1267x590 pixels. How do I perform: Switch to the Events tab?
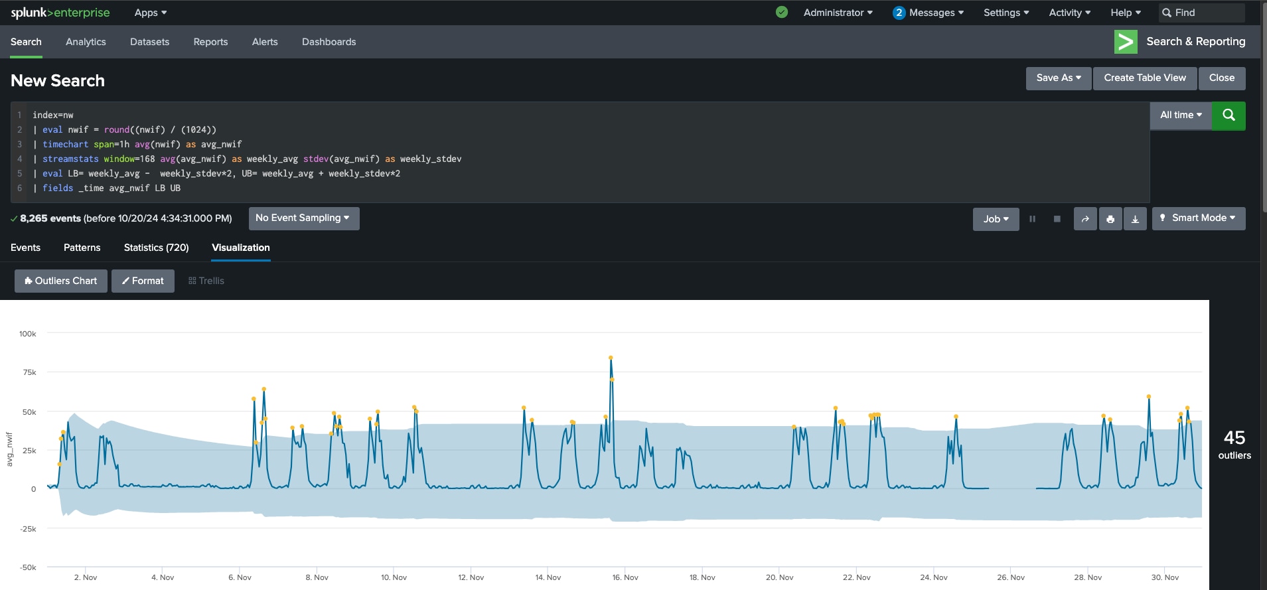pyautogui.click(x=25, y=248)
